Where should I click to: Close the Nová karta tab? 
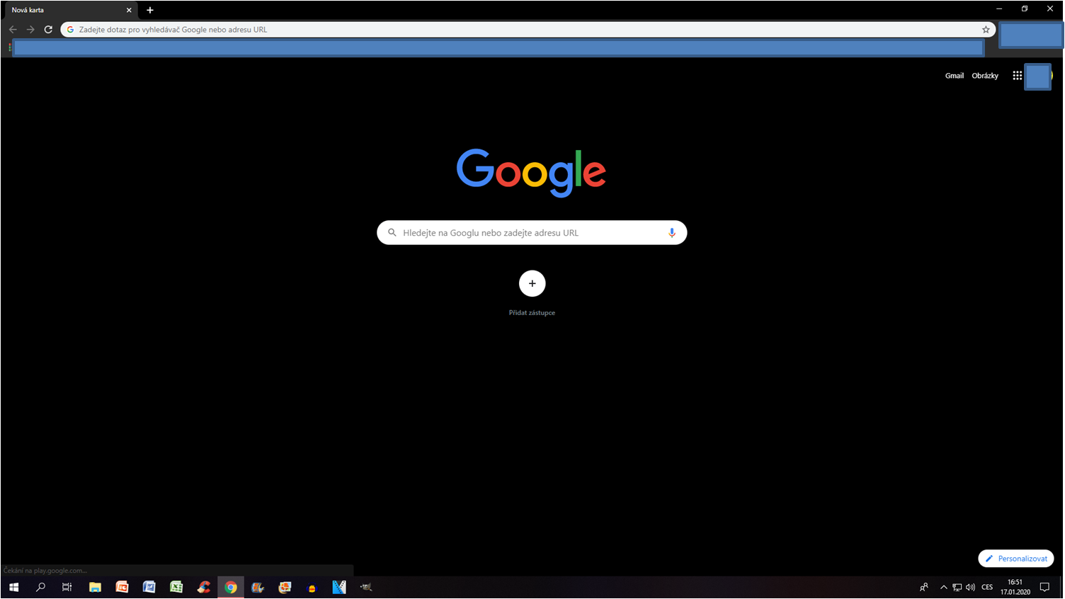click(129, 10)
